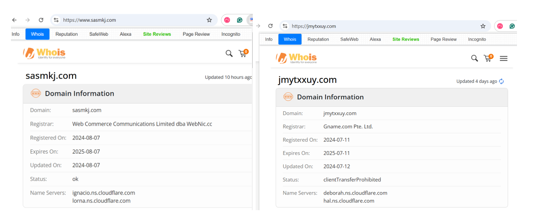
Task: Bookmark jmytxxuy.com with the star icon
Action: pyautogui.click(x=483, y=26)
